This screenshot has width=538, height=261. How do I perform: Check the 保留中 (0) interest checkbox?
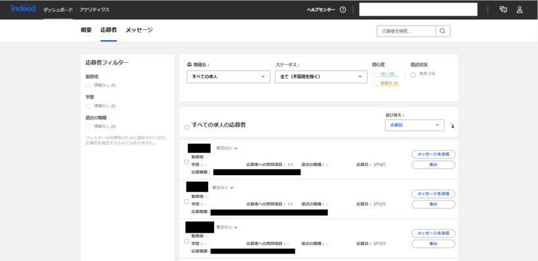375,85
